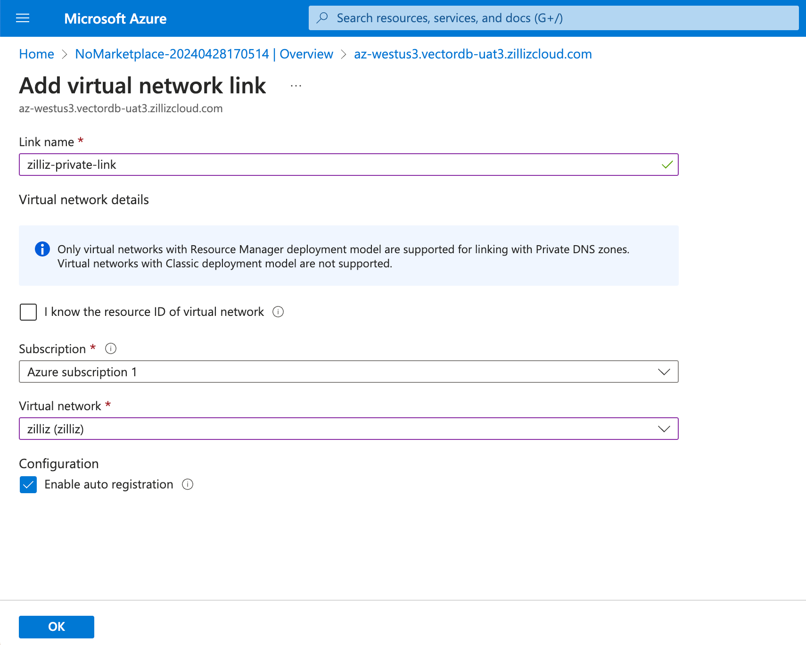This screenshot has height=645, width=806.
Task: Open NoMarketplace Overview breadcrumb link
Action: coord(204,54)
